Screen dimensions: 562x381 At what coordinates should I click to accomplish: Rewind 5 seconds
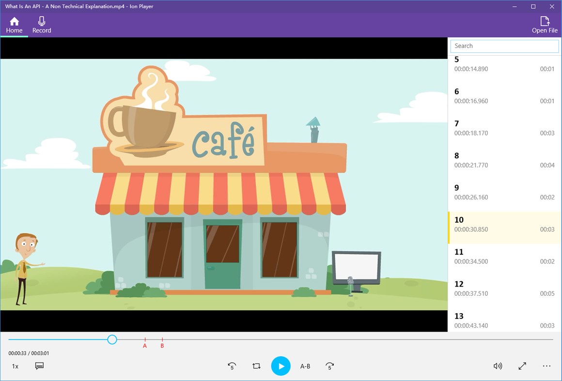[x=232, y=366]
